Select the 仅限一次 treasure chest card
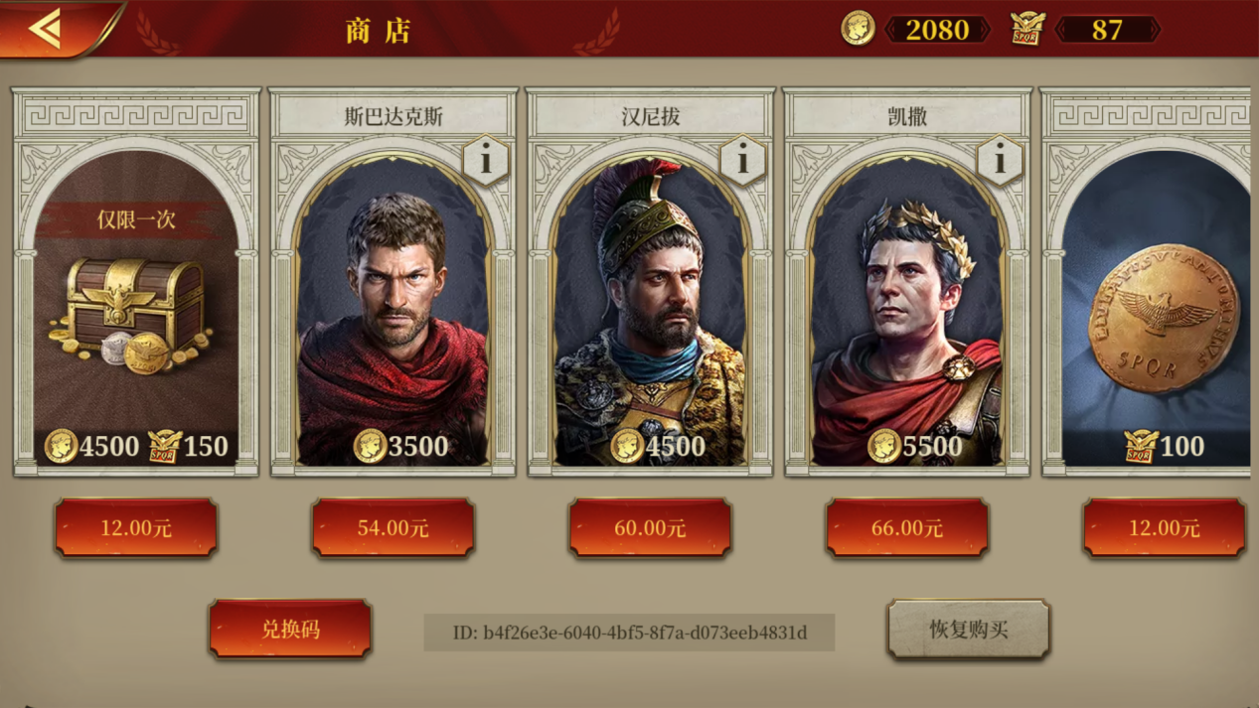The image size is (1259, 708). [x=136, y=282]
